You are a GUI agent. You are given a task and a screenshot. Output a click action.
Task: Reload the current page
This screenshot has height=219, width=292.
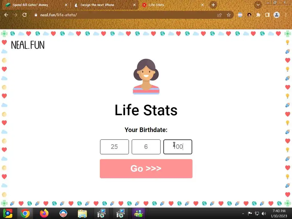click(x=25, y=15)
